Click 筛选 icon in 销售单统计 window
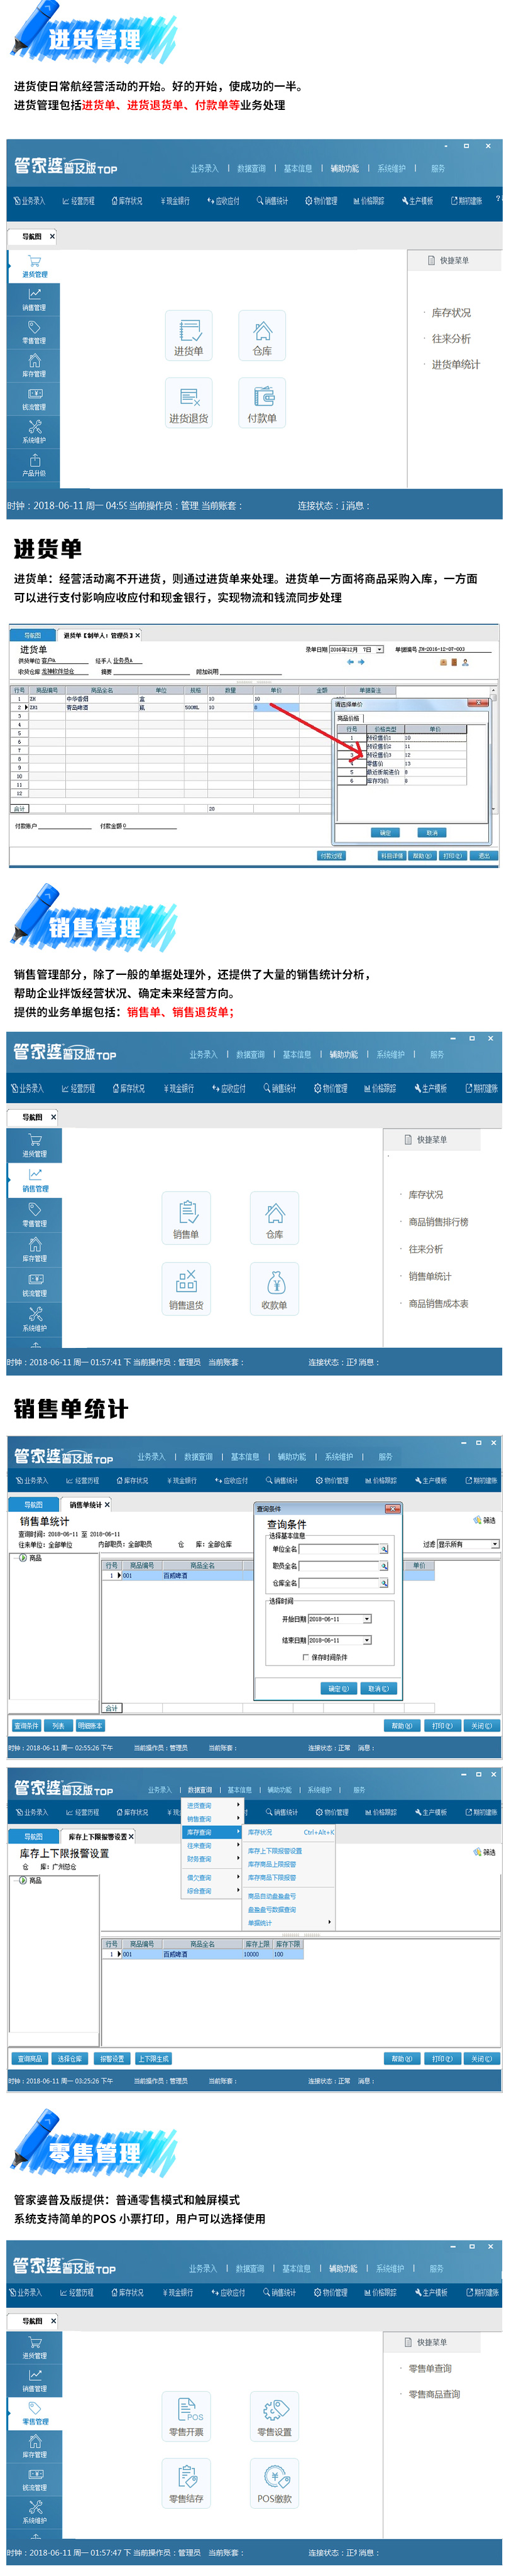The width and height of the screenshot is (509, 2576). pyautogui.click(x=484, y=1520)
